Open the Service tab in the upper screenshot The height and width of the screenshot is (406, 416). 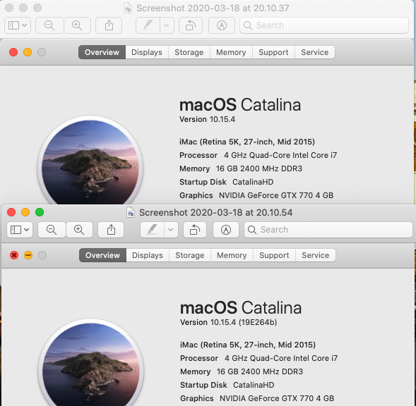click(x=315, y=52)
